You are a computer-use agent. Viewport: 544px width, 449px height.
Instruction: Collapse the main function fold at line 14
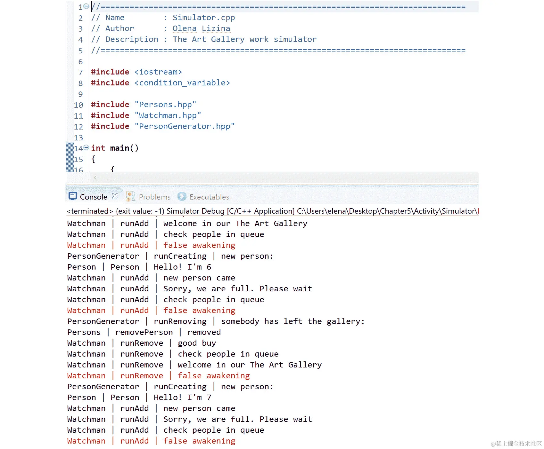pos(86,147)
